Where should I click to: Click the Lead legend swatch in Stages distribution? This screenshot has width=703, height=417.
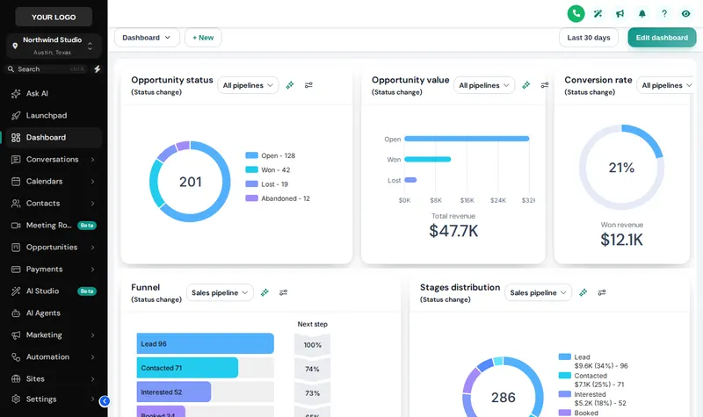pos(565,356)
